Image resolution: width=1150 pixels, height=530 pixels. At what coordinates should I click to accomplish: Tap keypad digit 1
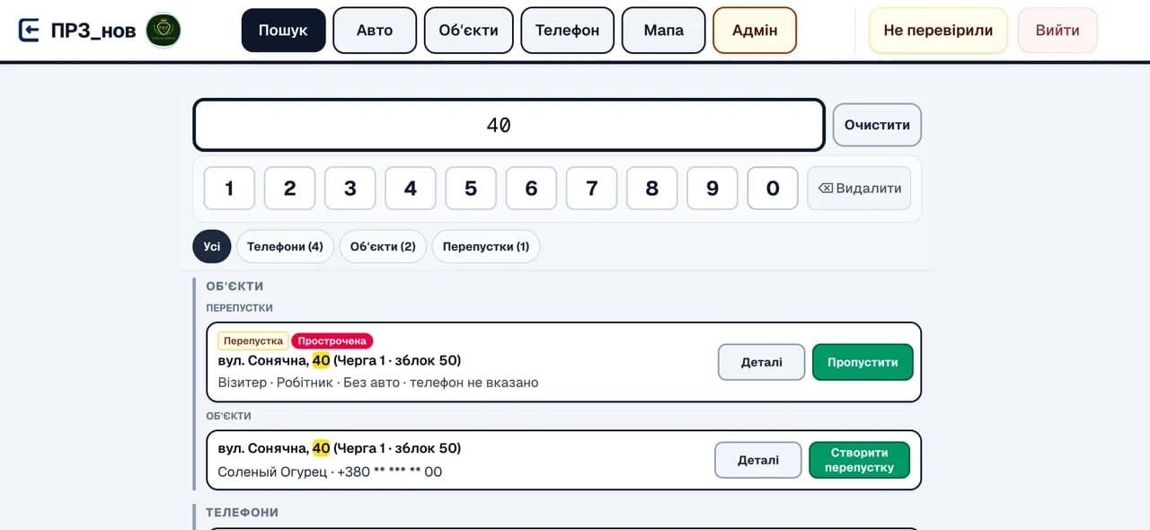pos(229,189)
